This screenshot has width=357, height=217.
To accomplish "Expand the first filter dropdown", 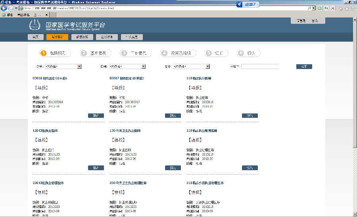I will tap(63, 67).
